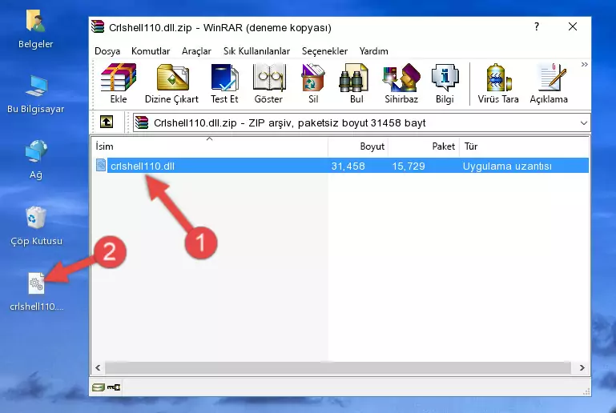Open the Yardım menu
616x413 pixels.
(x=373, y=51)
